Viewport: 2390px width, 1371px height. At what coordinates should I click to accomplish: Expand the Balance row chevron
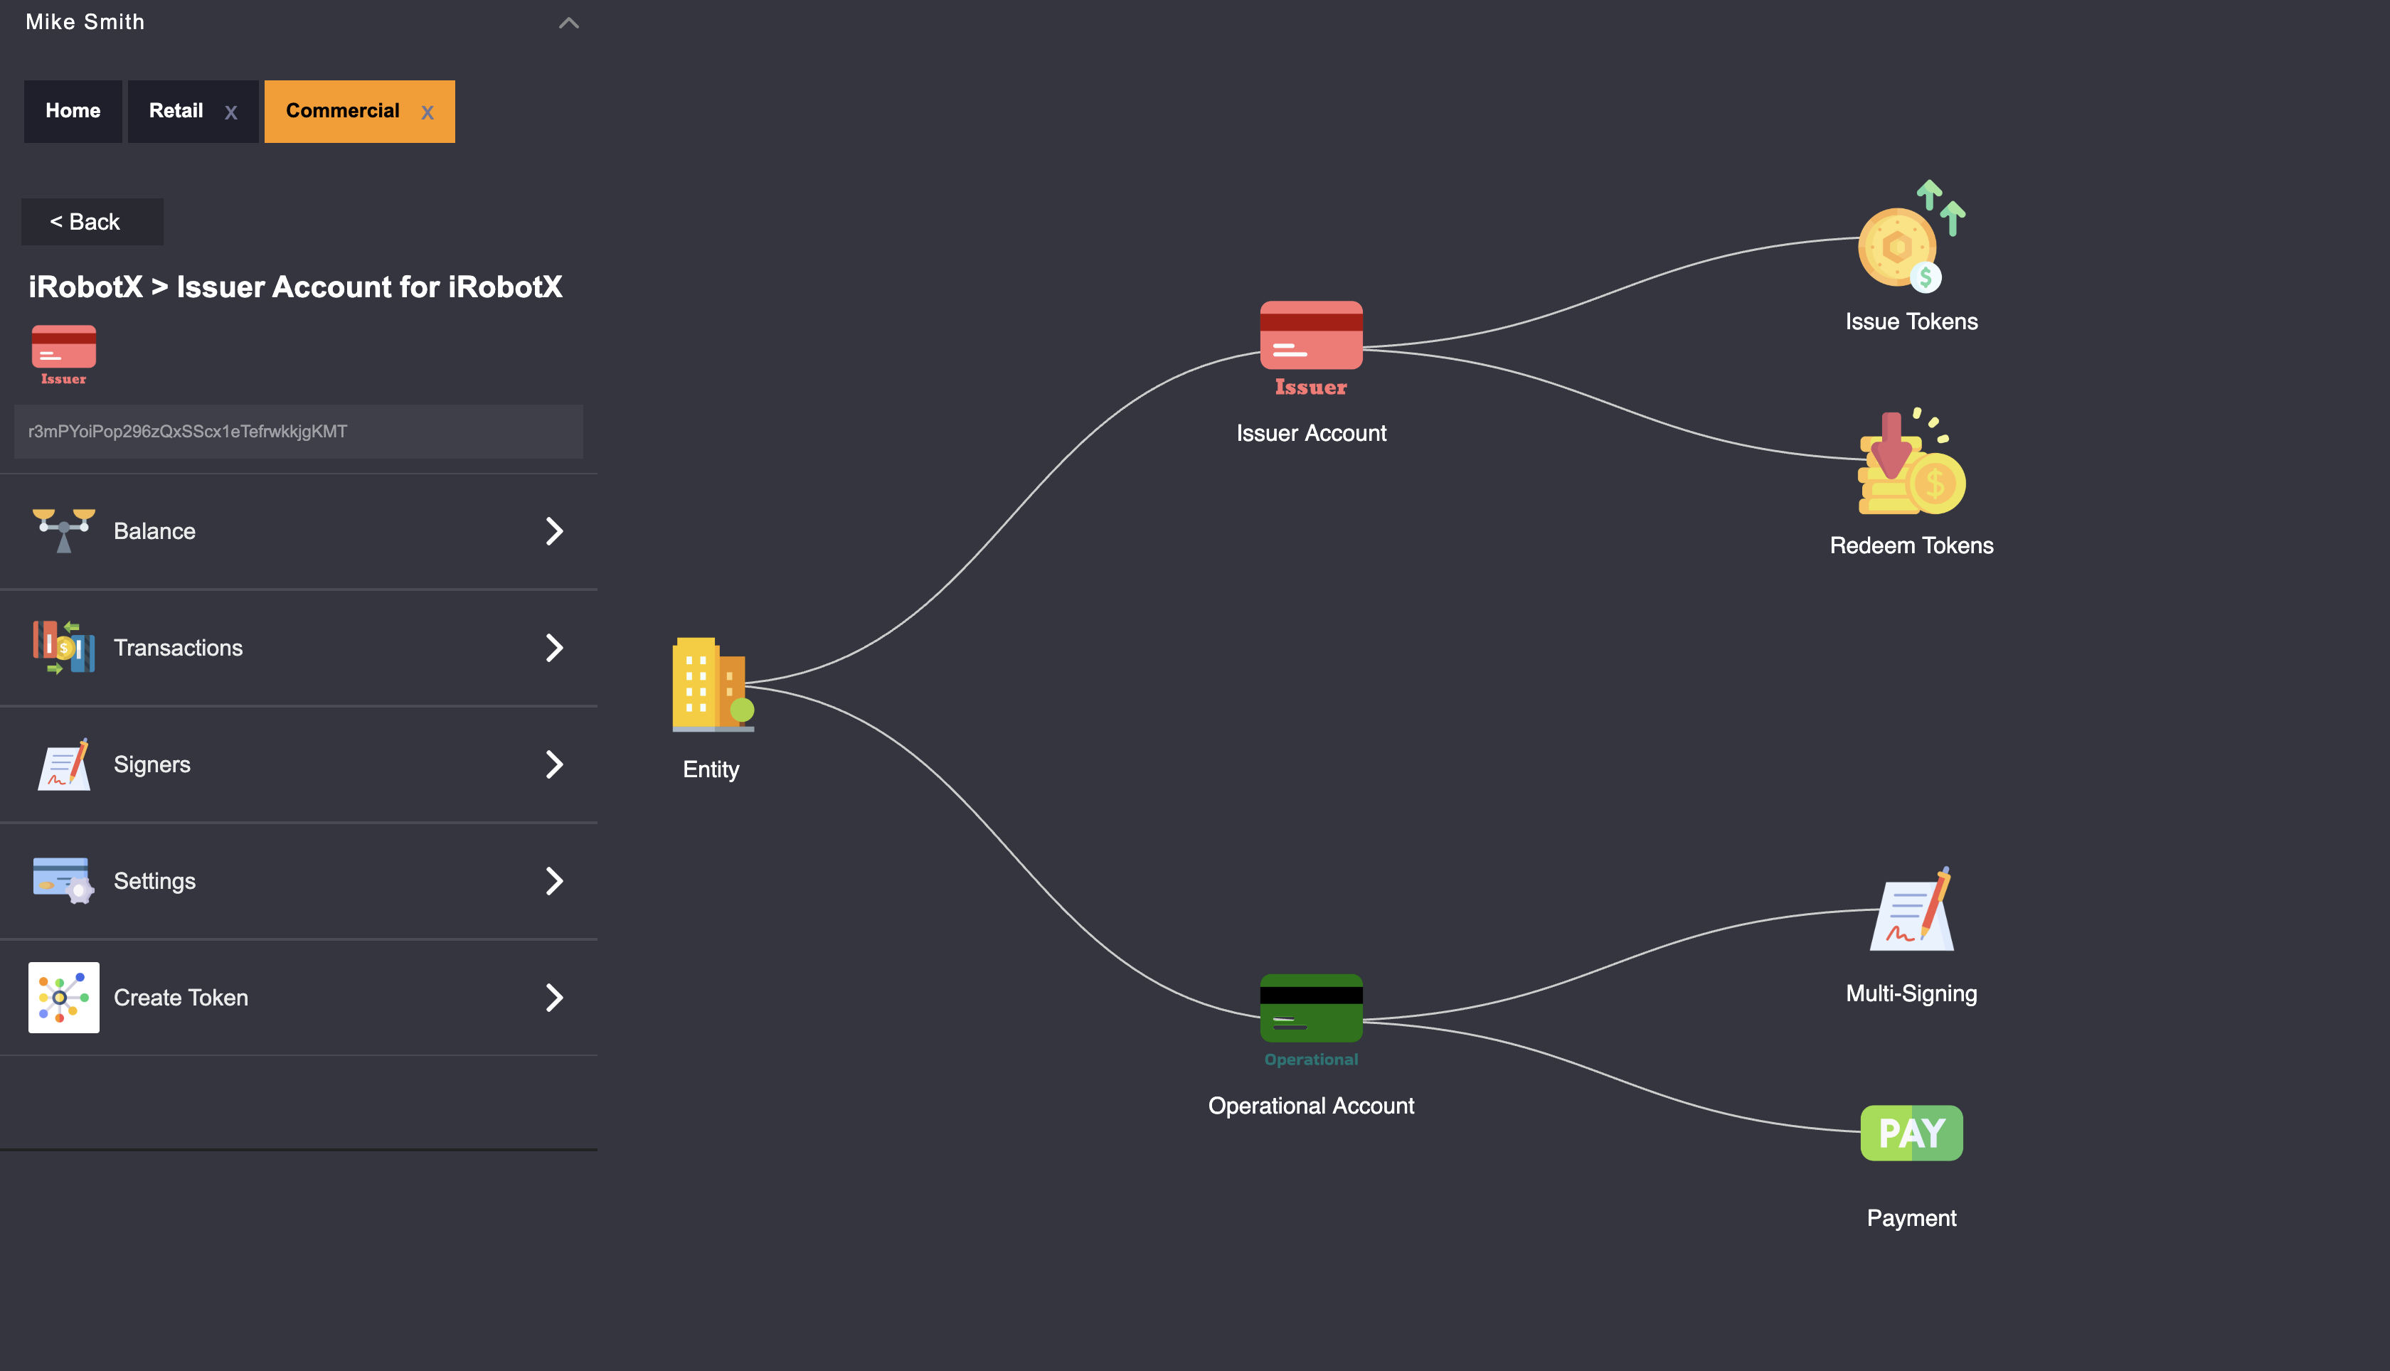(553, 531)
